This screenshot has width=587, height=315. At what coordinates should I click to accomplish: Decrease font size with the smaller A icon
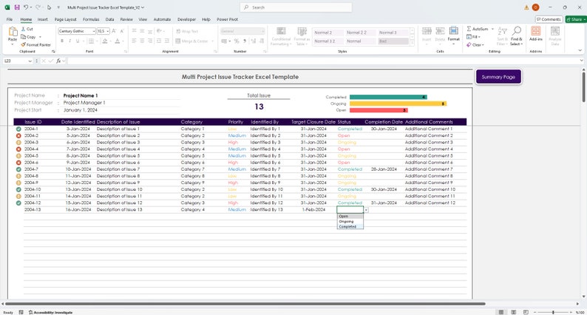click(x=122, y=31)
